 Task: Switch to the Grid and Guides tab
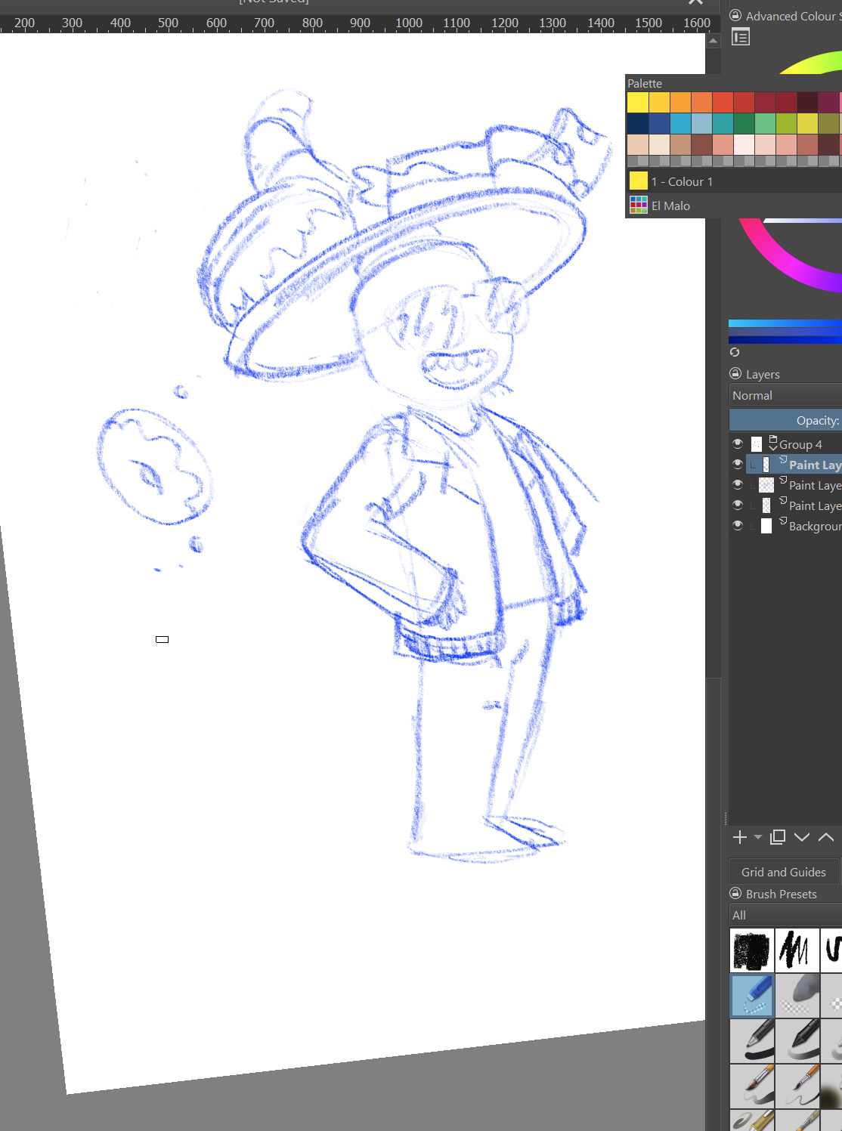point(783,872)
